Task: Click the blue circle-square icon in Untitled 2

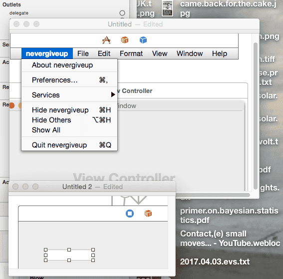Action: pos(130,213)
